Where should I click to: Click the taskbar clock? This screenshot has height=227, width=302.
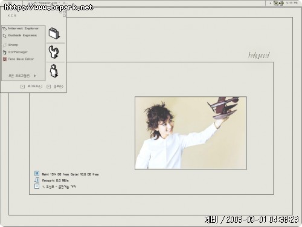pyautogui.click(x=292, y=3)
